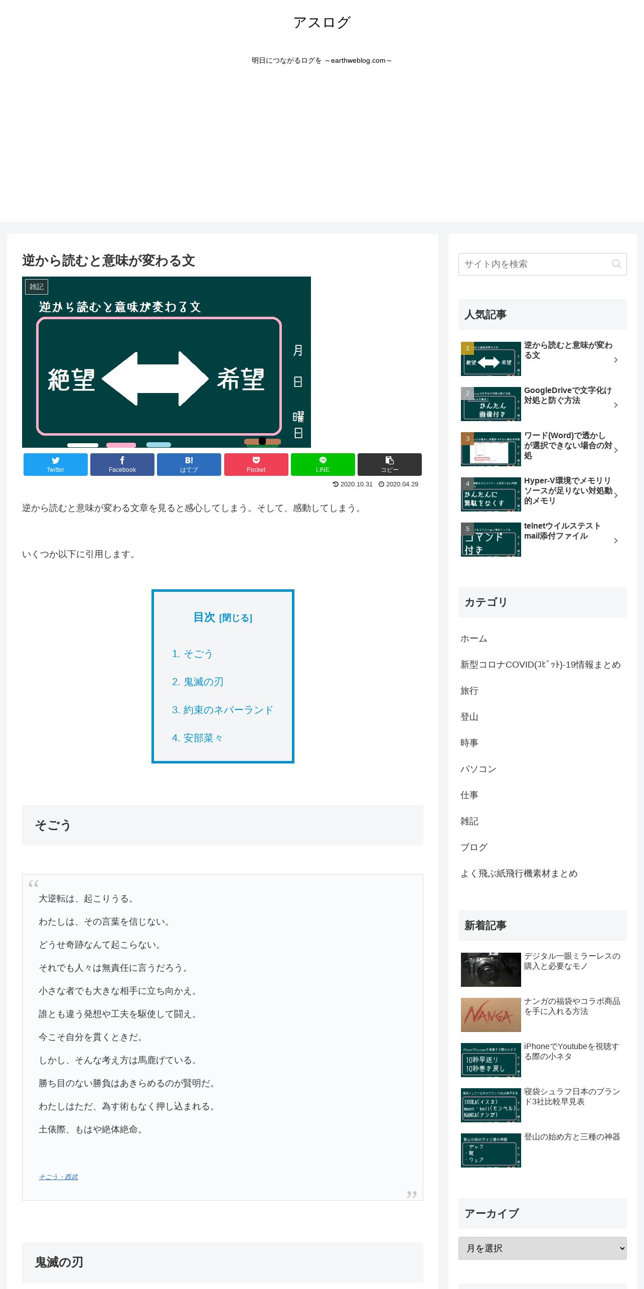644x1289 pixels.
Task: Click the NANGA logo thumbnail
Action: pyautogui.click(x=491, y=1015)
